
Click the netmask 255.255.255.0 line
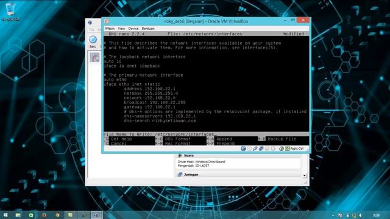[x=151, y=93]
